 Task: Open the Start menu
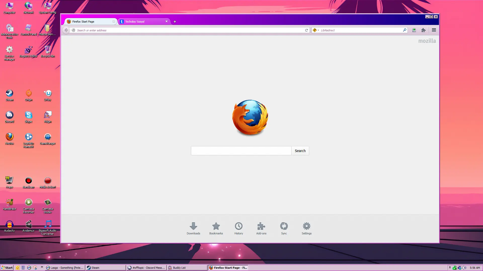coord(7,268)
